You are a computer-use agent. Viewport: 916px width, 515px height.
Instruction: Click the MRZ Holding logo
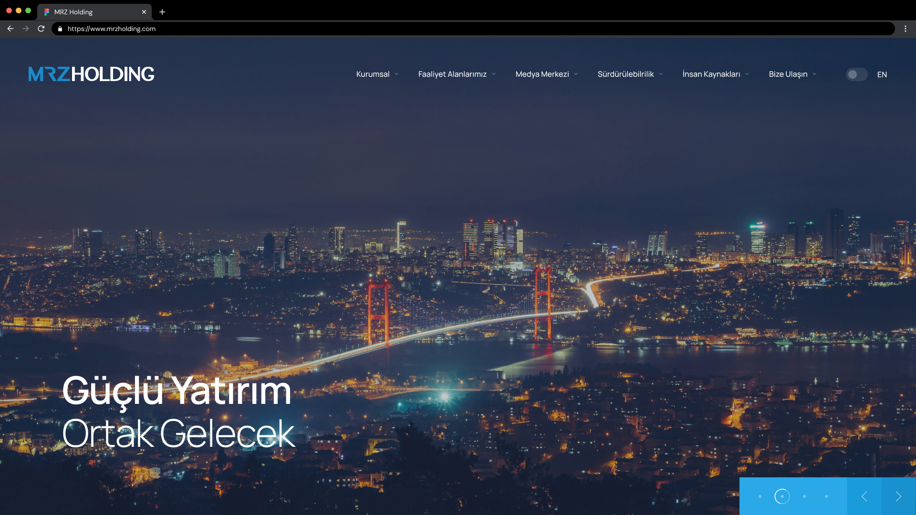(91, 74)
